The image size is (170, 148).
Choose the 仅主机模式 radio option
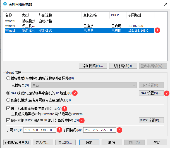coord(8,100)
